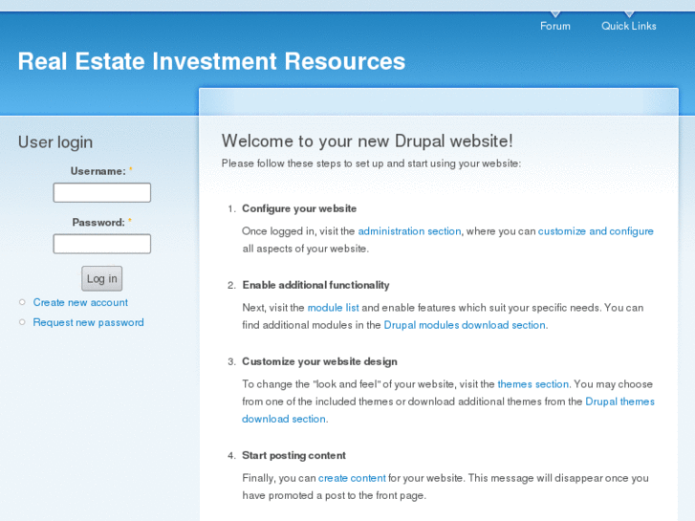Follow the customize and configure link
The image size is (695, 521).
(596, 231)
